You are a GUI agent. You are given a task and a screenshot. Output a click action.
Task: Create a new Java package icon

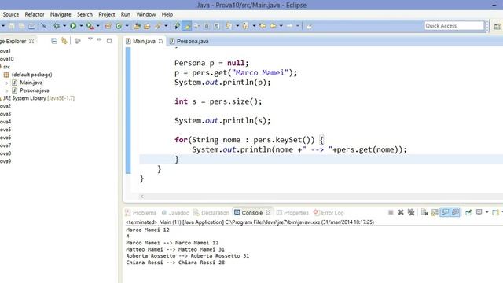108,26
